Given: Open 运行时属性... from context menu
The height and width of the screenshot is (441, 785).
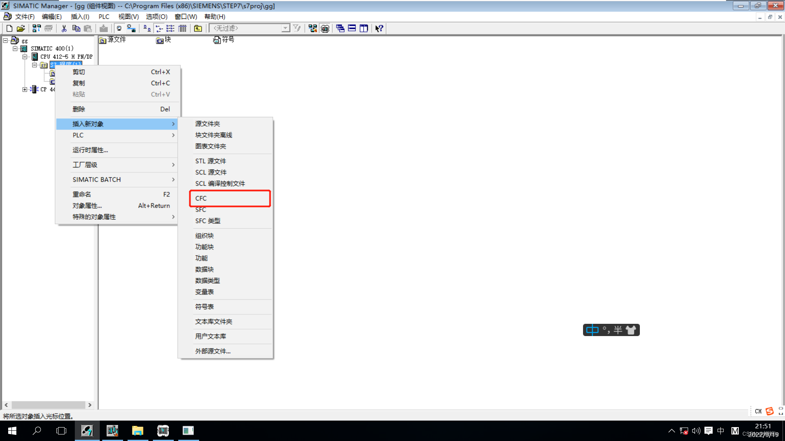Looking at the screenshot, I should pos(117,150).
